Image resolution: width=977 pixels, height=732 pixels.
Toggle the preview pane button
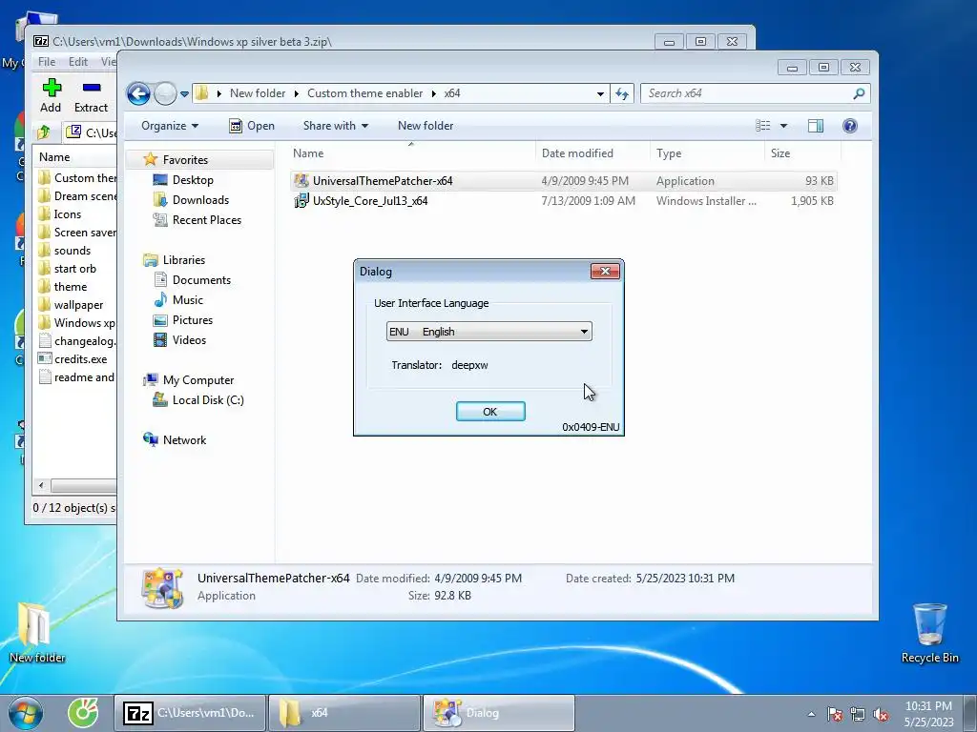816,126
